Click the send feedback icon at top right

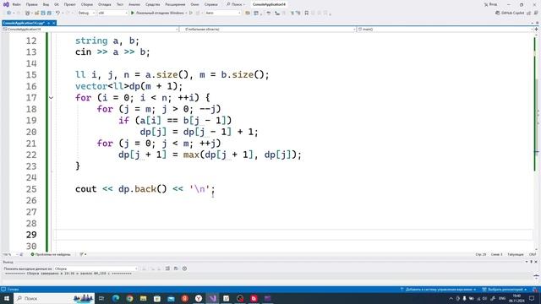[x=536, y=13]
